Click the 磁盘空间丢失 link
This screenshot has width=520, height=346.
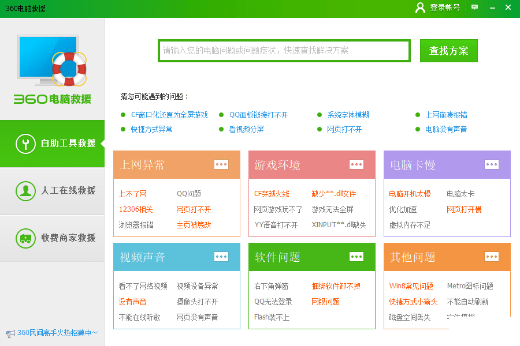coord(410,317)
